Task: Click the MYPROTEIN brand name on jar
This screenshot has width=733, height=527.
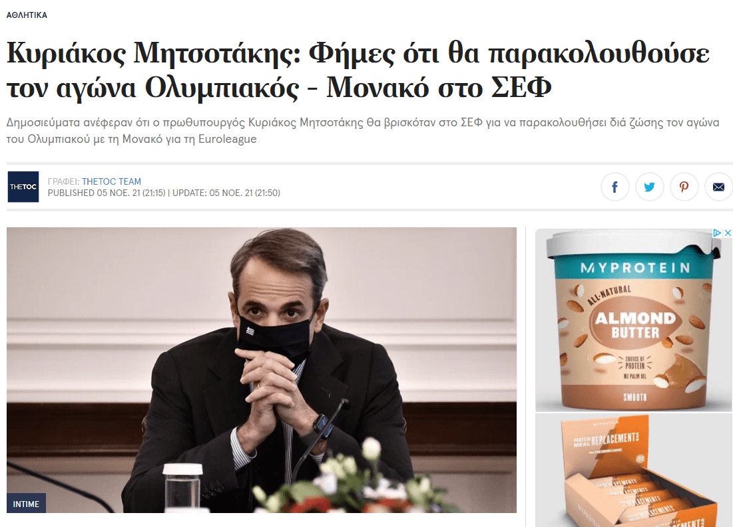Action: pos(635,268)
